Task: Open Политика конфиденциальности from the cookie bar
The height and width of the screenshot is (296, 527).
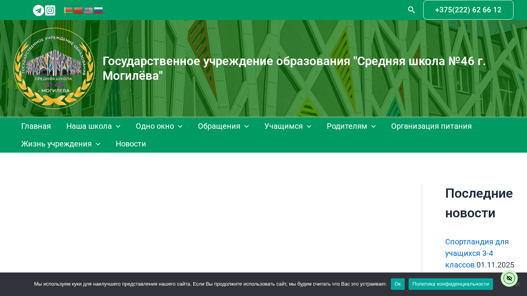Action: pyautogui.click(x=451, y=284)
